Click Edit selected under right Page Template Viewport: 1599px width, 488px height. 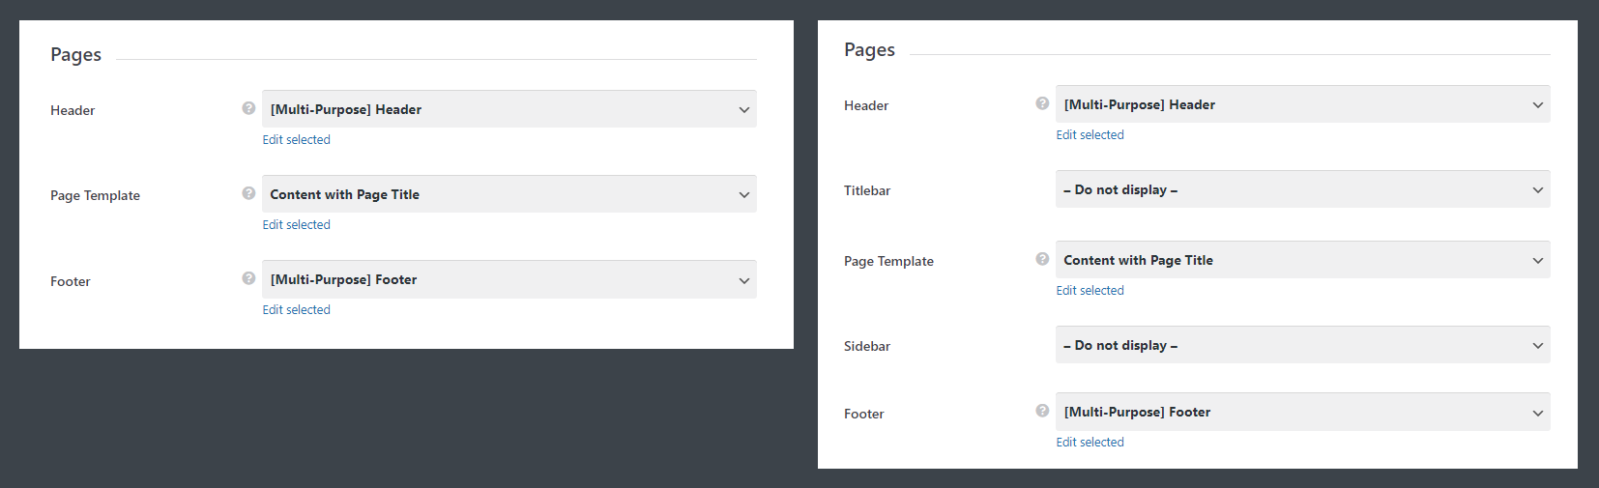pos(1090,291)
